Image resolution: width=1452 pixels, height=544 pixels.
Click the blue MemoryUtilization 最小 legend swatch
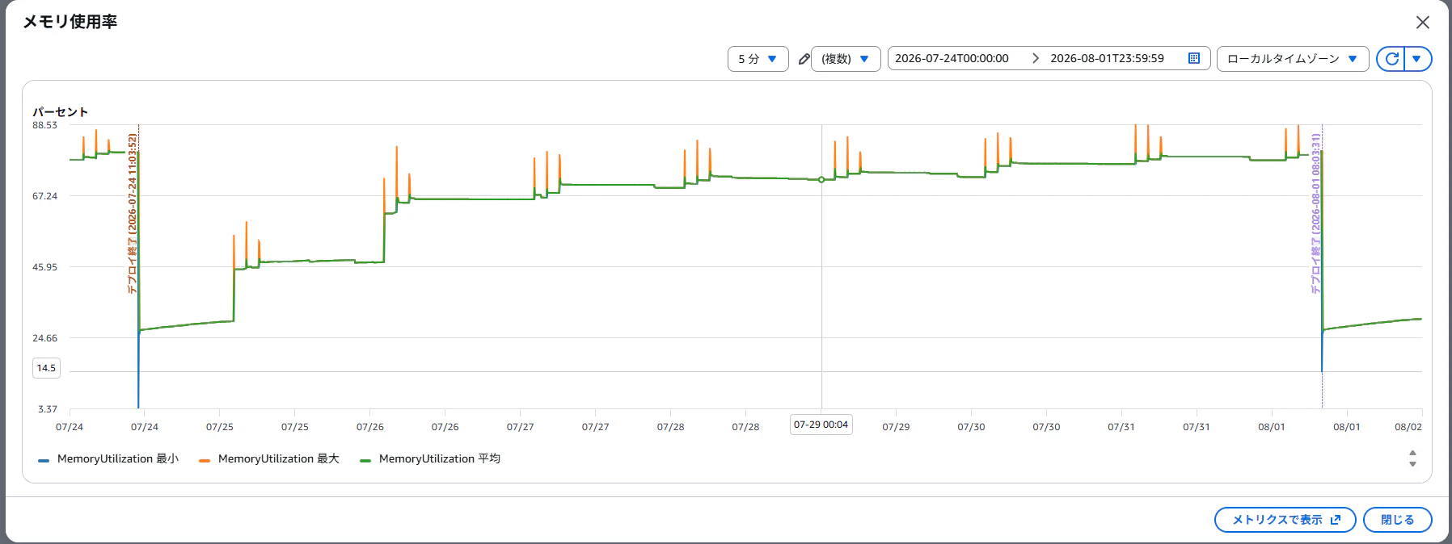coord(44,460)
